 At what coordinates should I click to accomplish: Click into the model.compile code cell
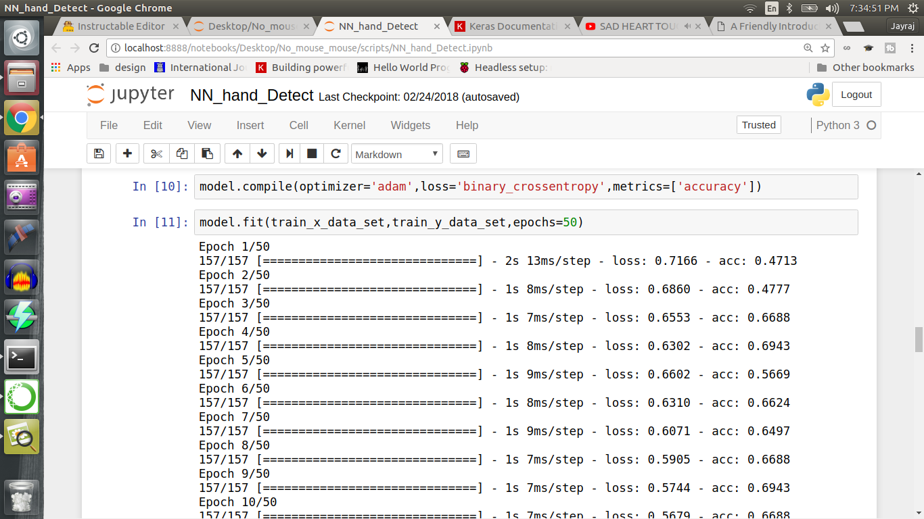click(x=527, y=187)
